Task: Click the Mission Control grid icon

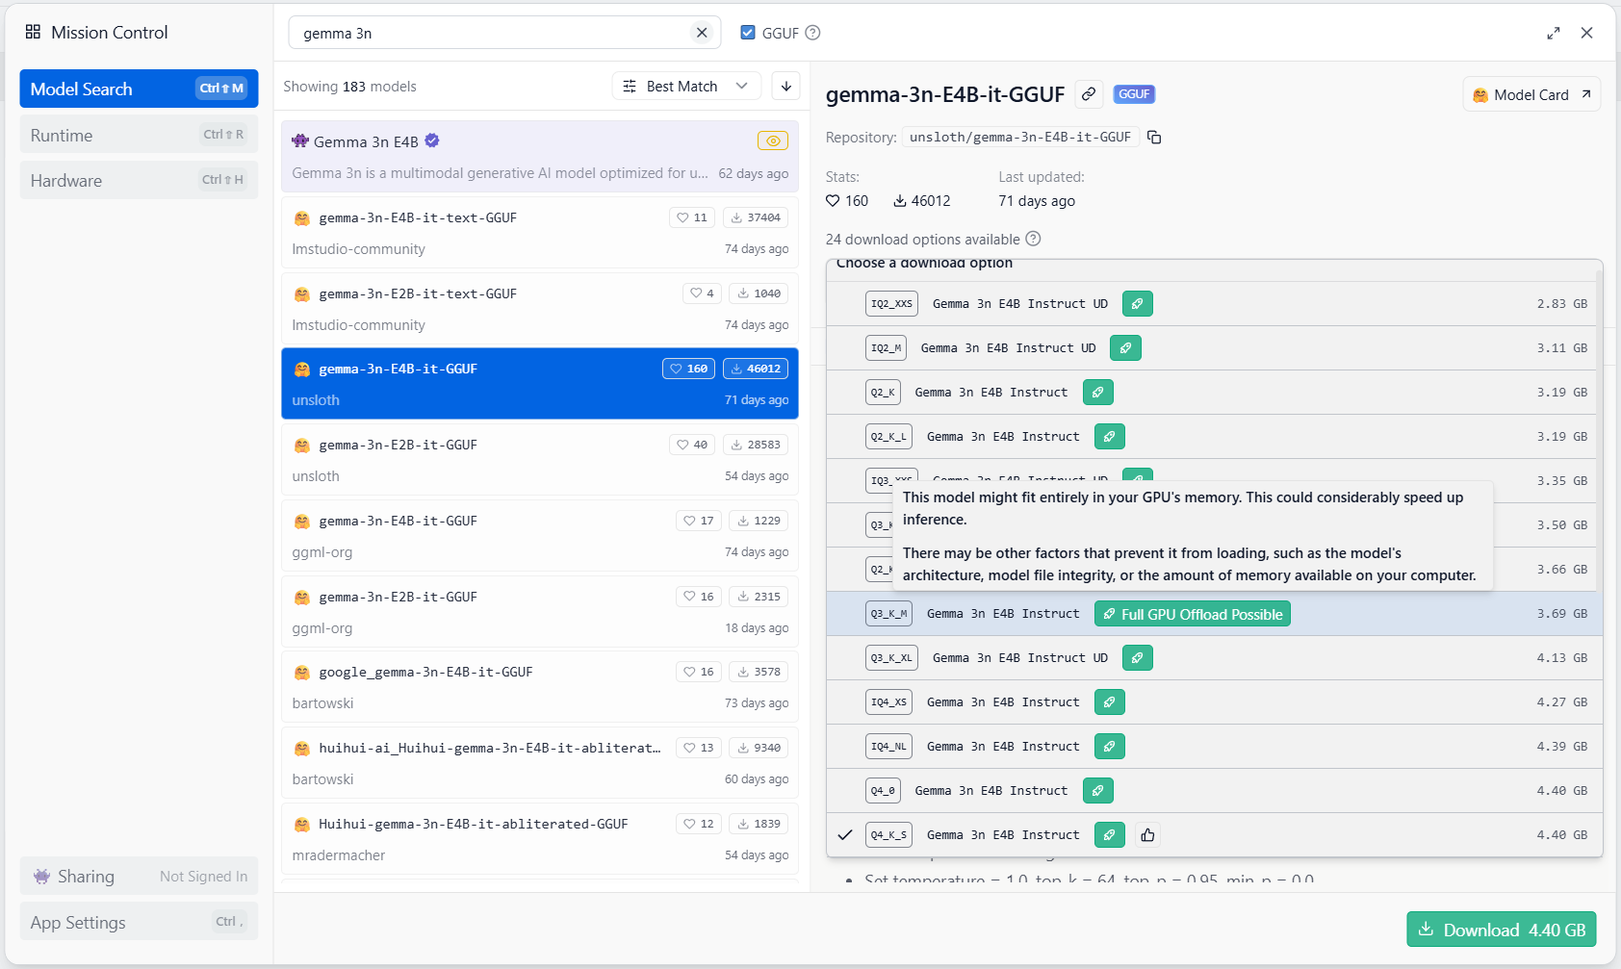Action: click(33, 32)
